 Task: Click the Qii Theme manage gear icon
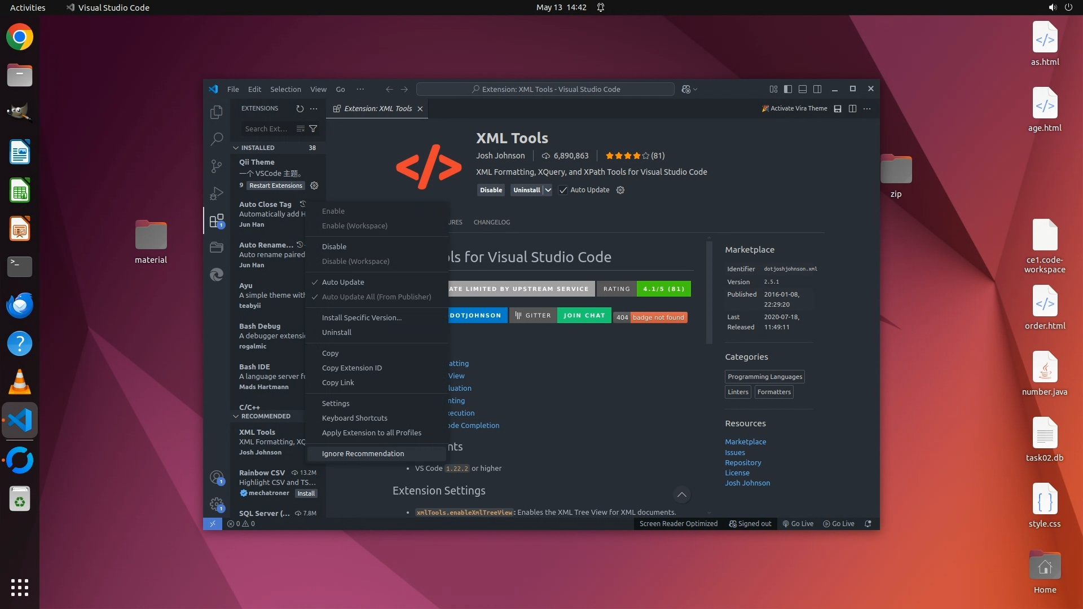(314, 186)
